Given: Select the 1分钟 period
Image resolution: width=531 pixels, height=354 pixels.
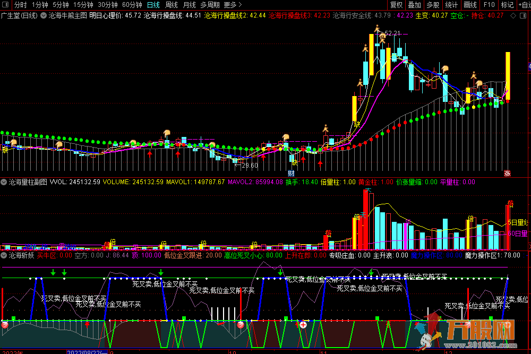Looking at the screenshot, I should point(40,5).
